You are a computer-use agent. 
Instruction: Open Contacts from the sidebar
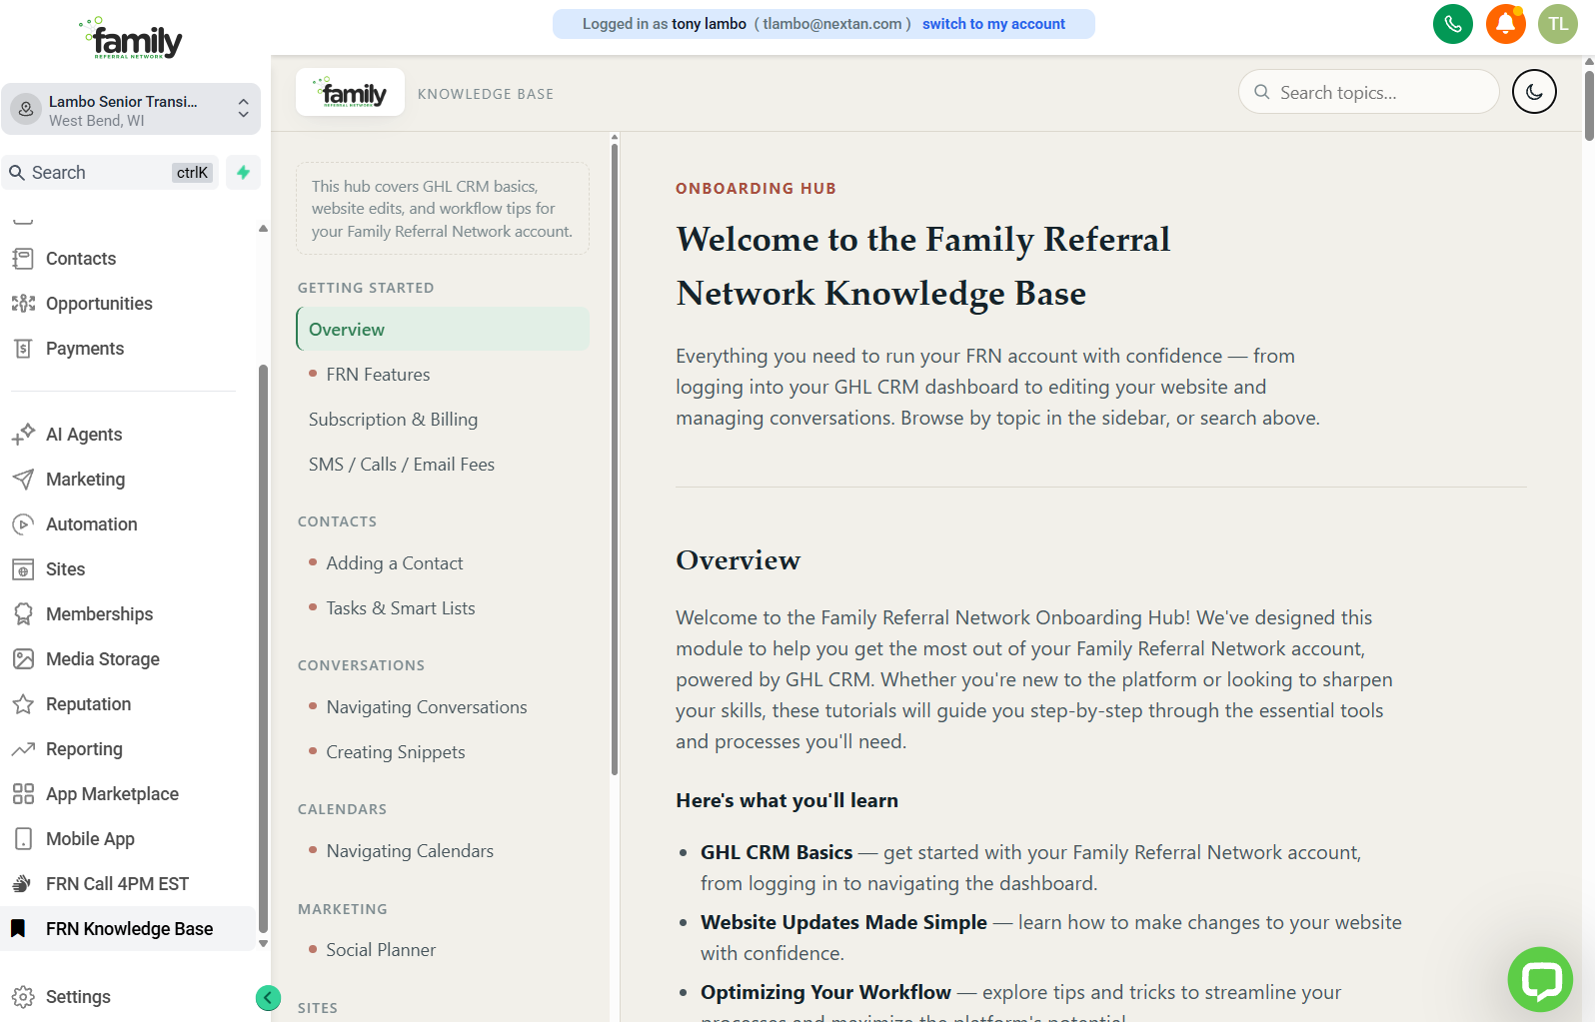click(x=81, y=259)
